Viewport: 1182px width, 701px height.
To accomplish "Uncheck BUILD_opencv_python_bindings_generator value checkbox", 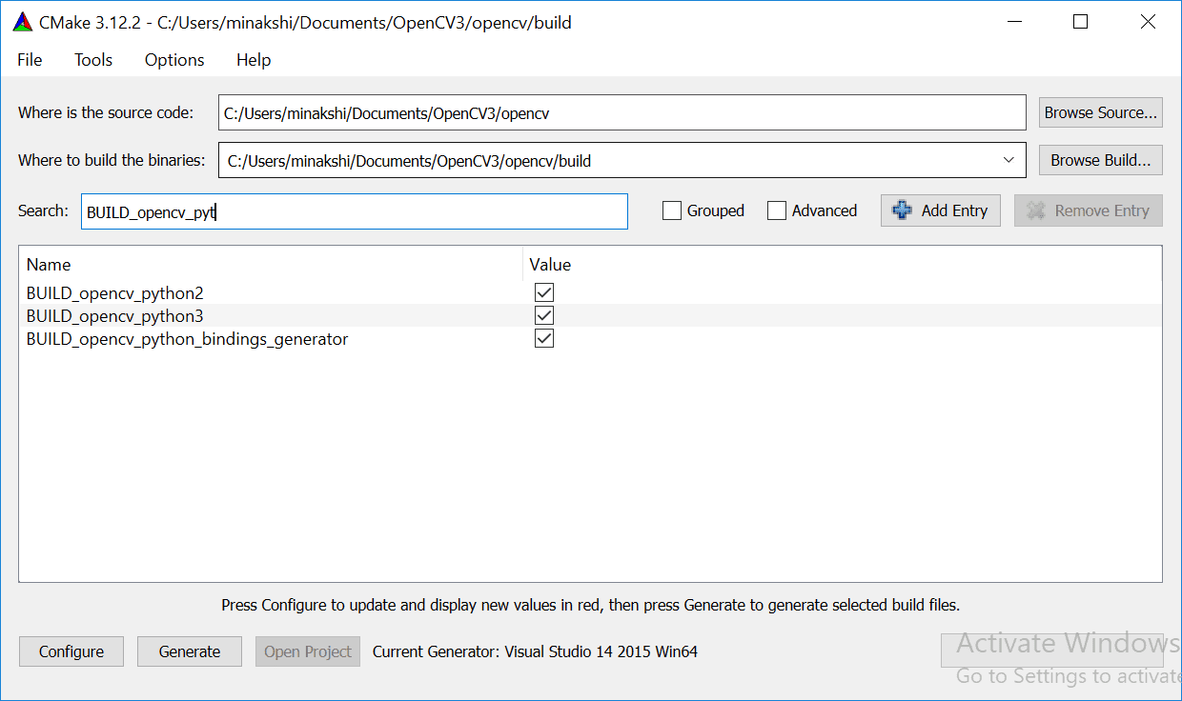I will click(x=544, y=338).
